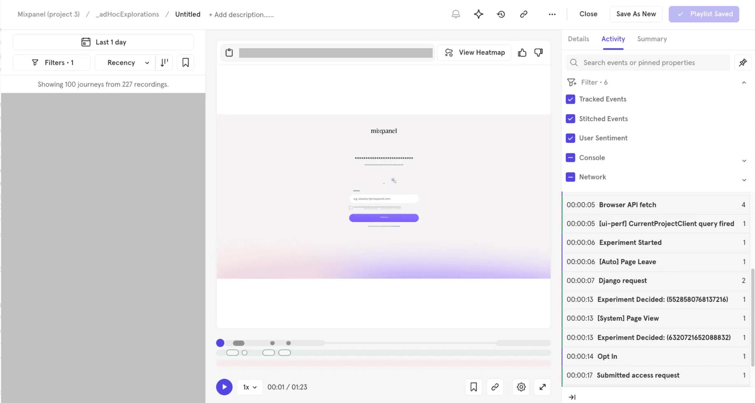Click the pin properties icon
Image resolution: width=755 pixels, height=403 pixels.
click(x=743, y=63)
